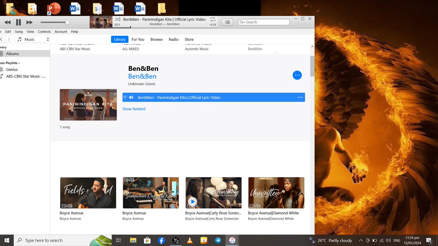Open the blue album options ellipsis button
This screenshot has width=438, height=246.
pos(297,75)
